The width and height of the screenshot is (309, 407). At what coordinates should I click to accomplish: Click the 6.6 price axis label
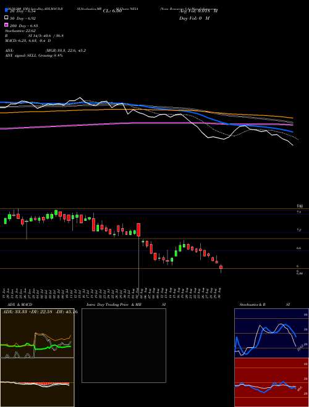pyautogui.click(x=299, y=248)
